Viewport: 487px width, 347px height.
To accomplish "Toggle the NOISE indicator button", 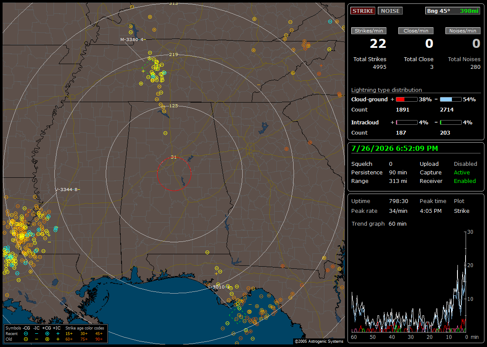I will pos(390,11).
